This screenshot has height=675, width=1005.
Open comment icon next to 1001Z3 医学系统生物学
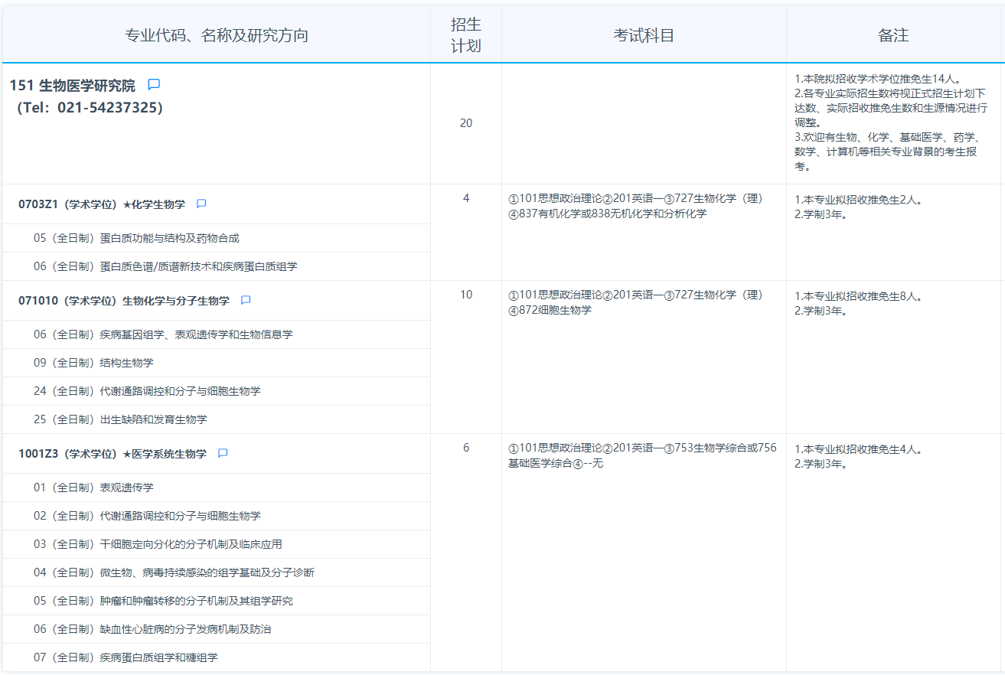point(223,454)
